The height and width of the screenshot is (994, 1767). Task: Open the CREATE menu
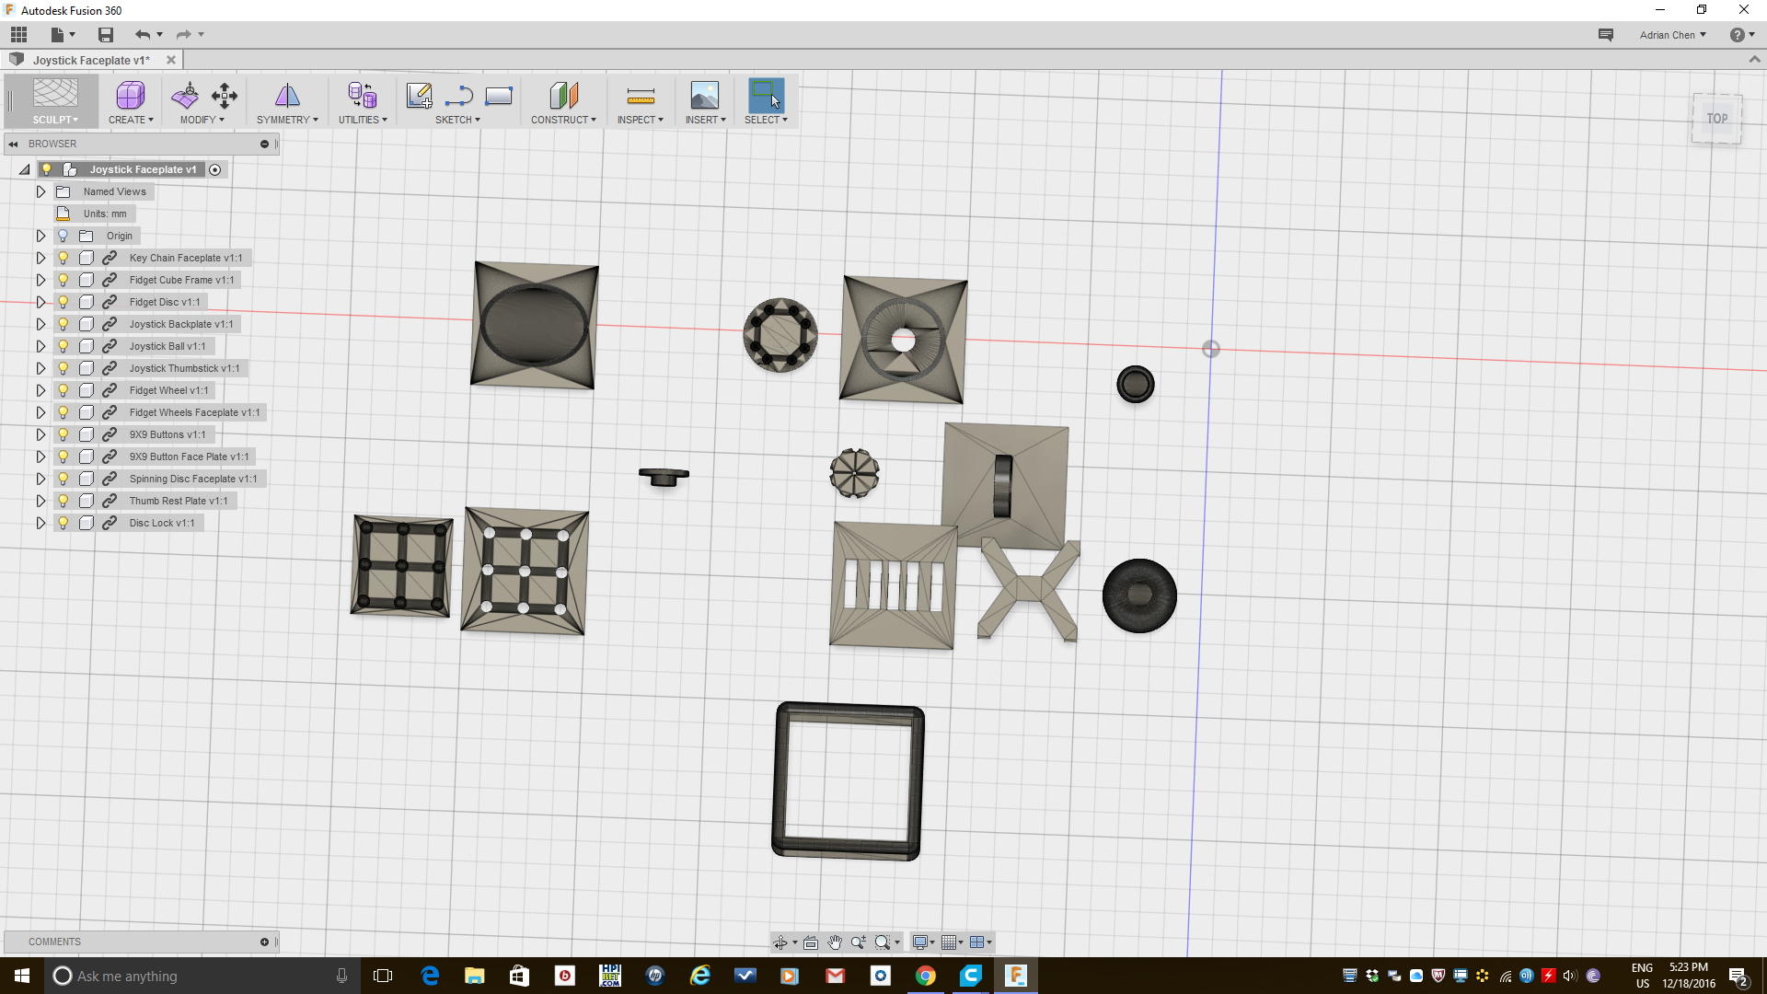point(131,120)
